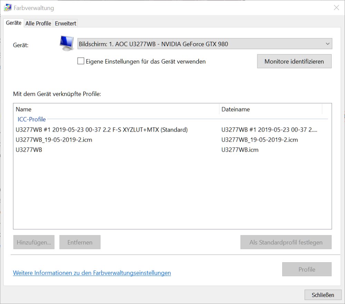This screenshot has width=345, height=304.
Task: Enable Eigene Einstellungen für das Gerät verwenden
Action: [x=81, y=61]
